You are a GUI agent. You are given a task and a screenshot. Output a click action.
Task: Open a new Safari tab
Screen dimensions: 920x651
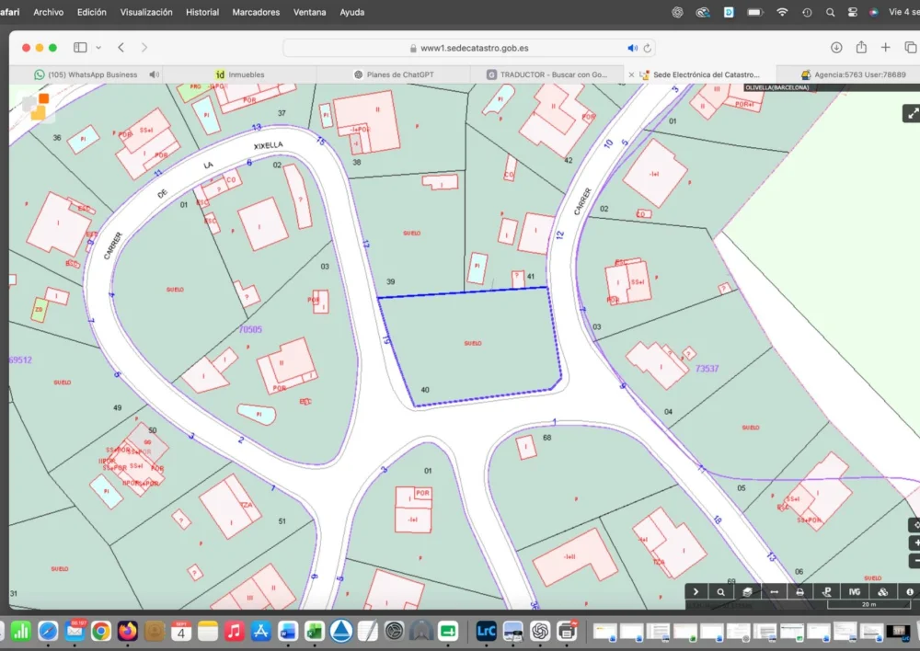click(x=885, y=48)
